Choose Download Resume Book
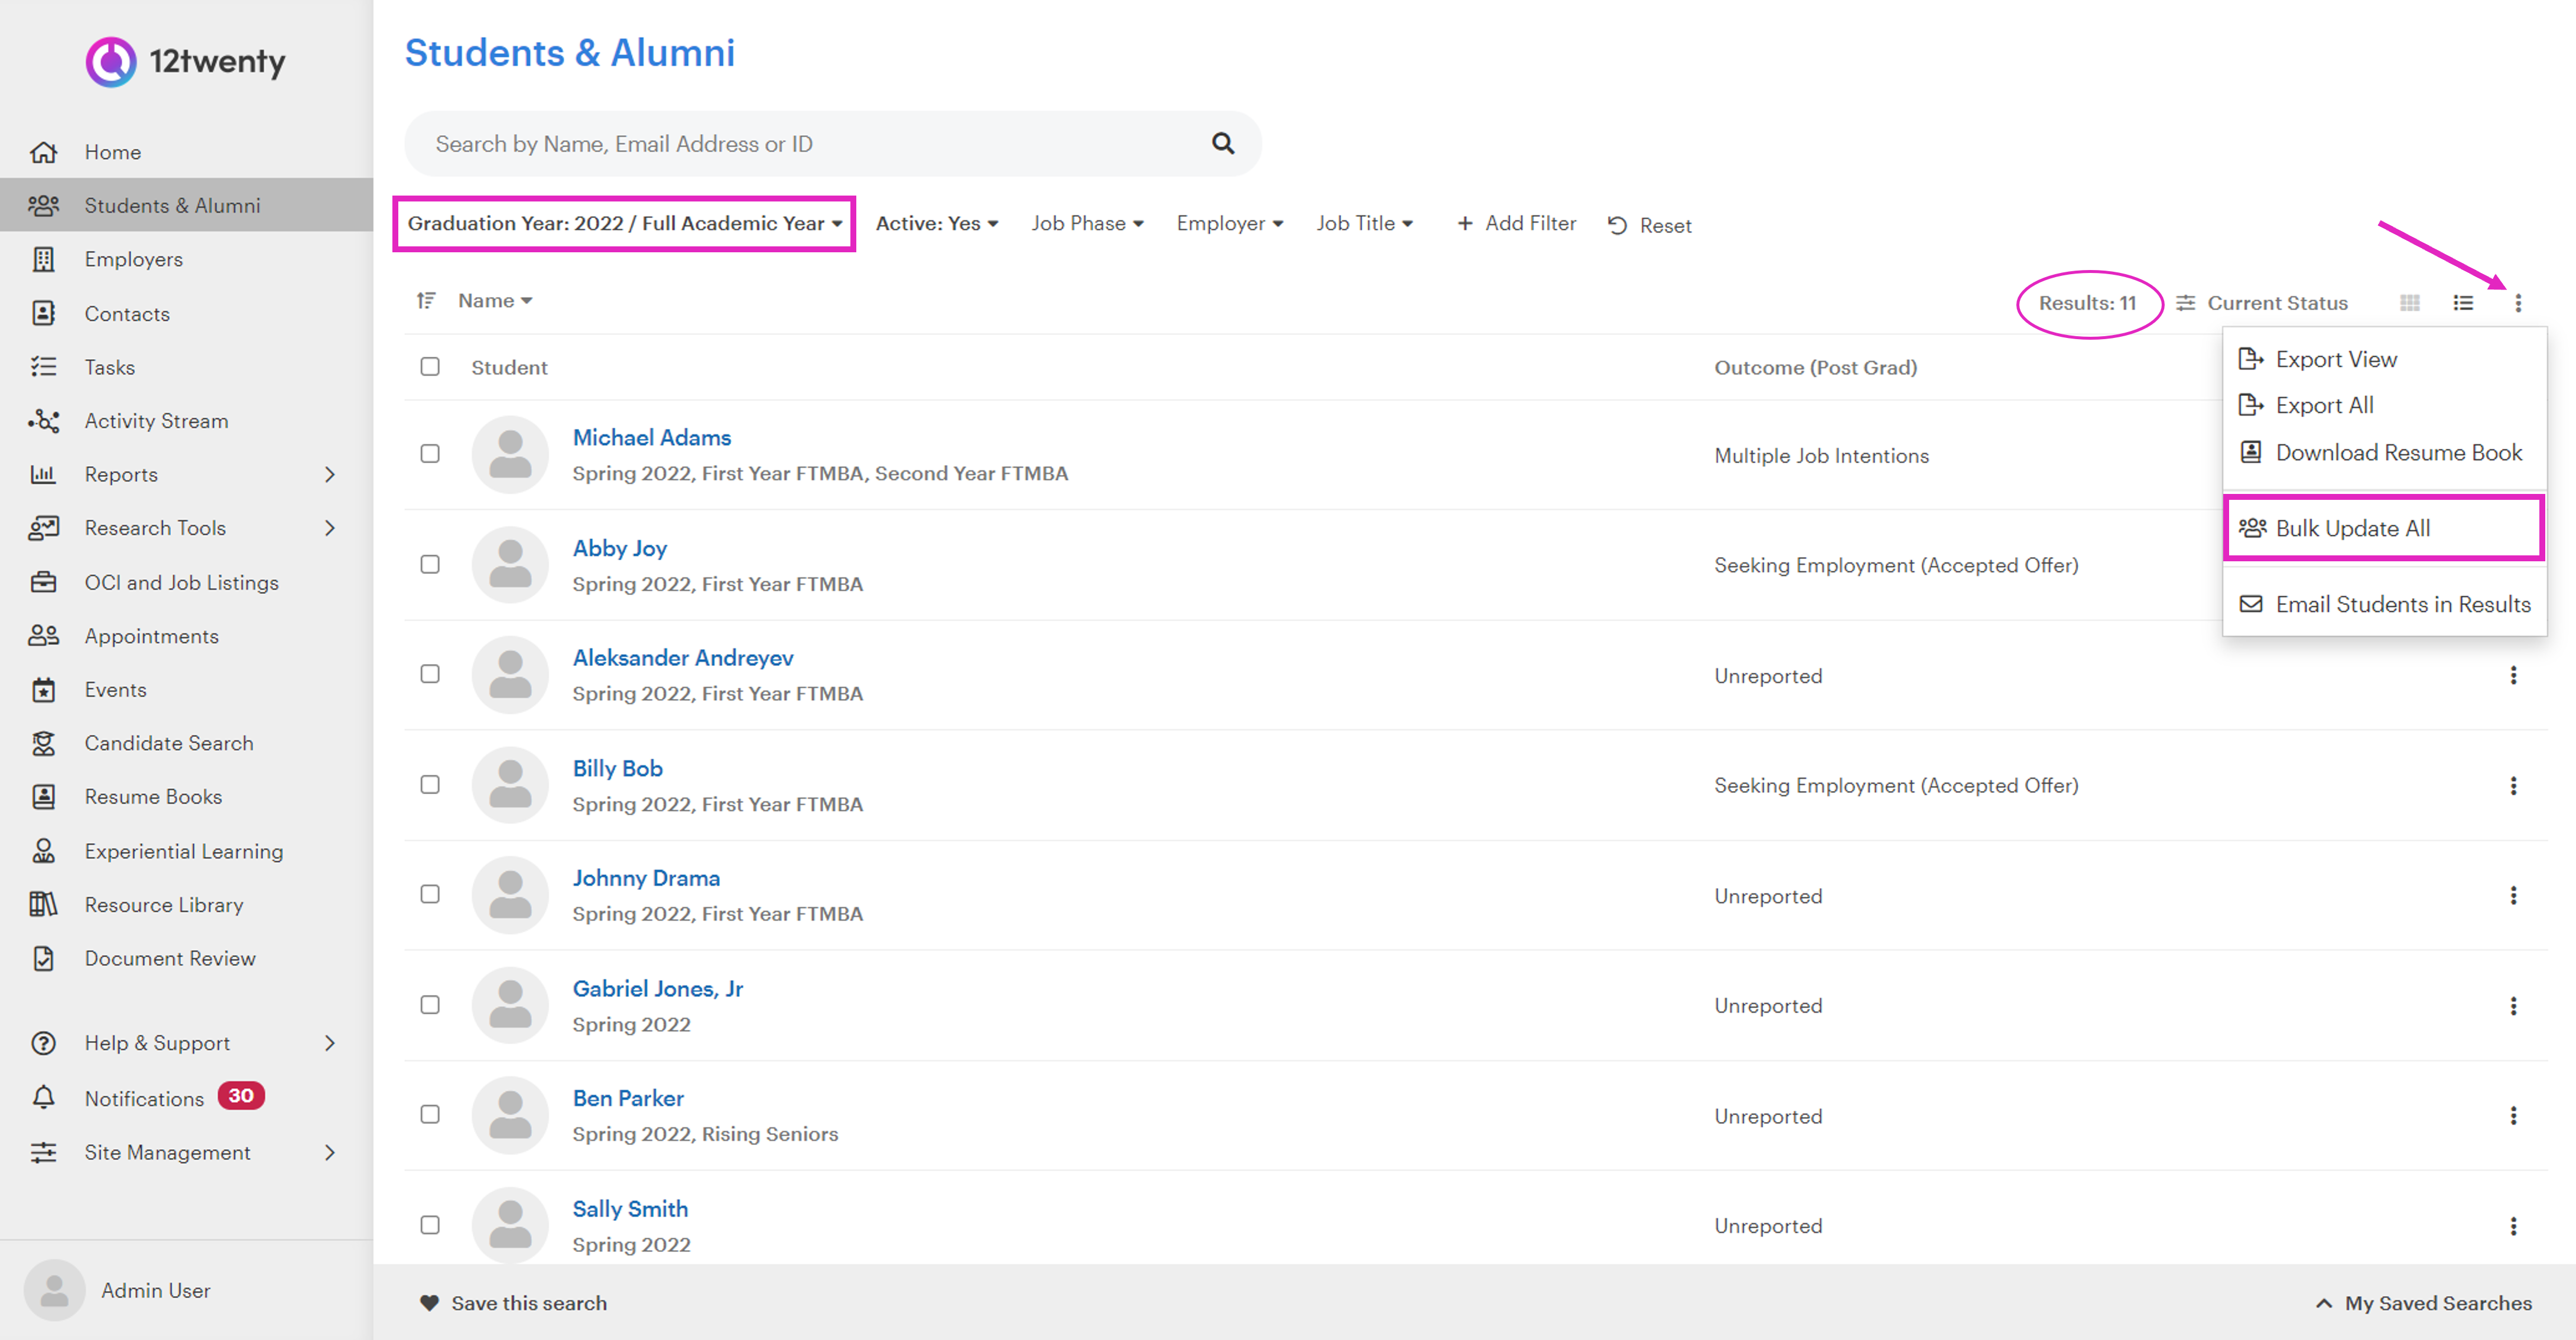 pyautogui.click(x=2384, y=452)
